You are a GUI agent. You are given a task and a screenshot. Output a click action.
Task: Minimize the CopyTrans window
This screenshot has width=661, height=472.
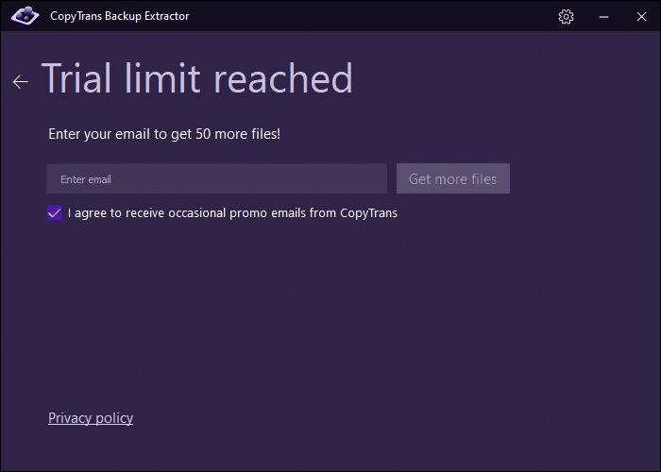coord(603,16)
